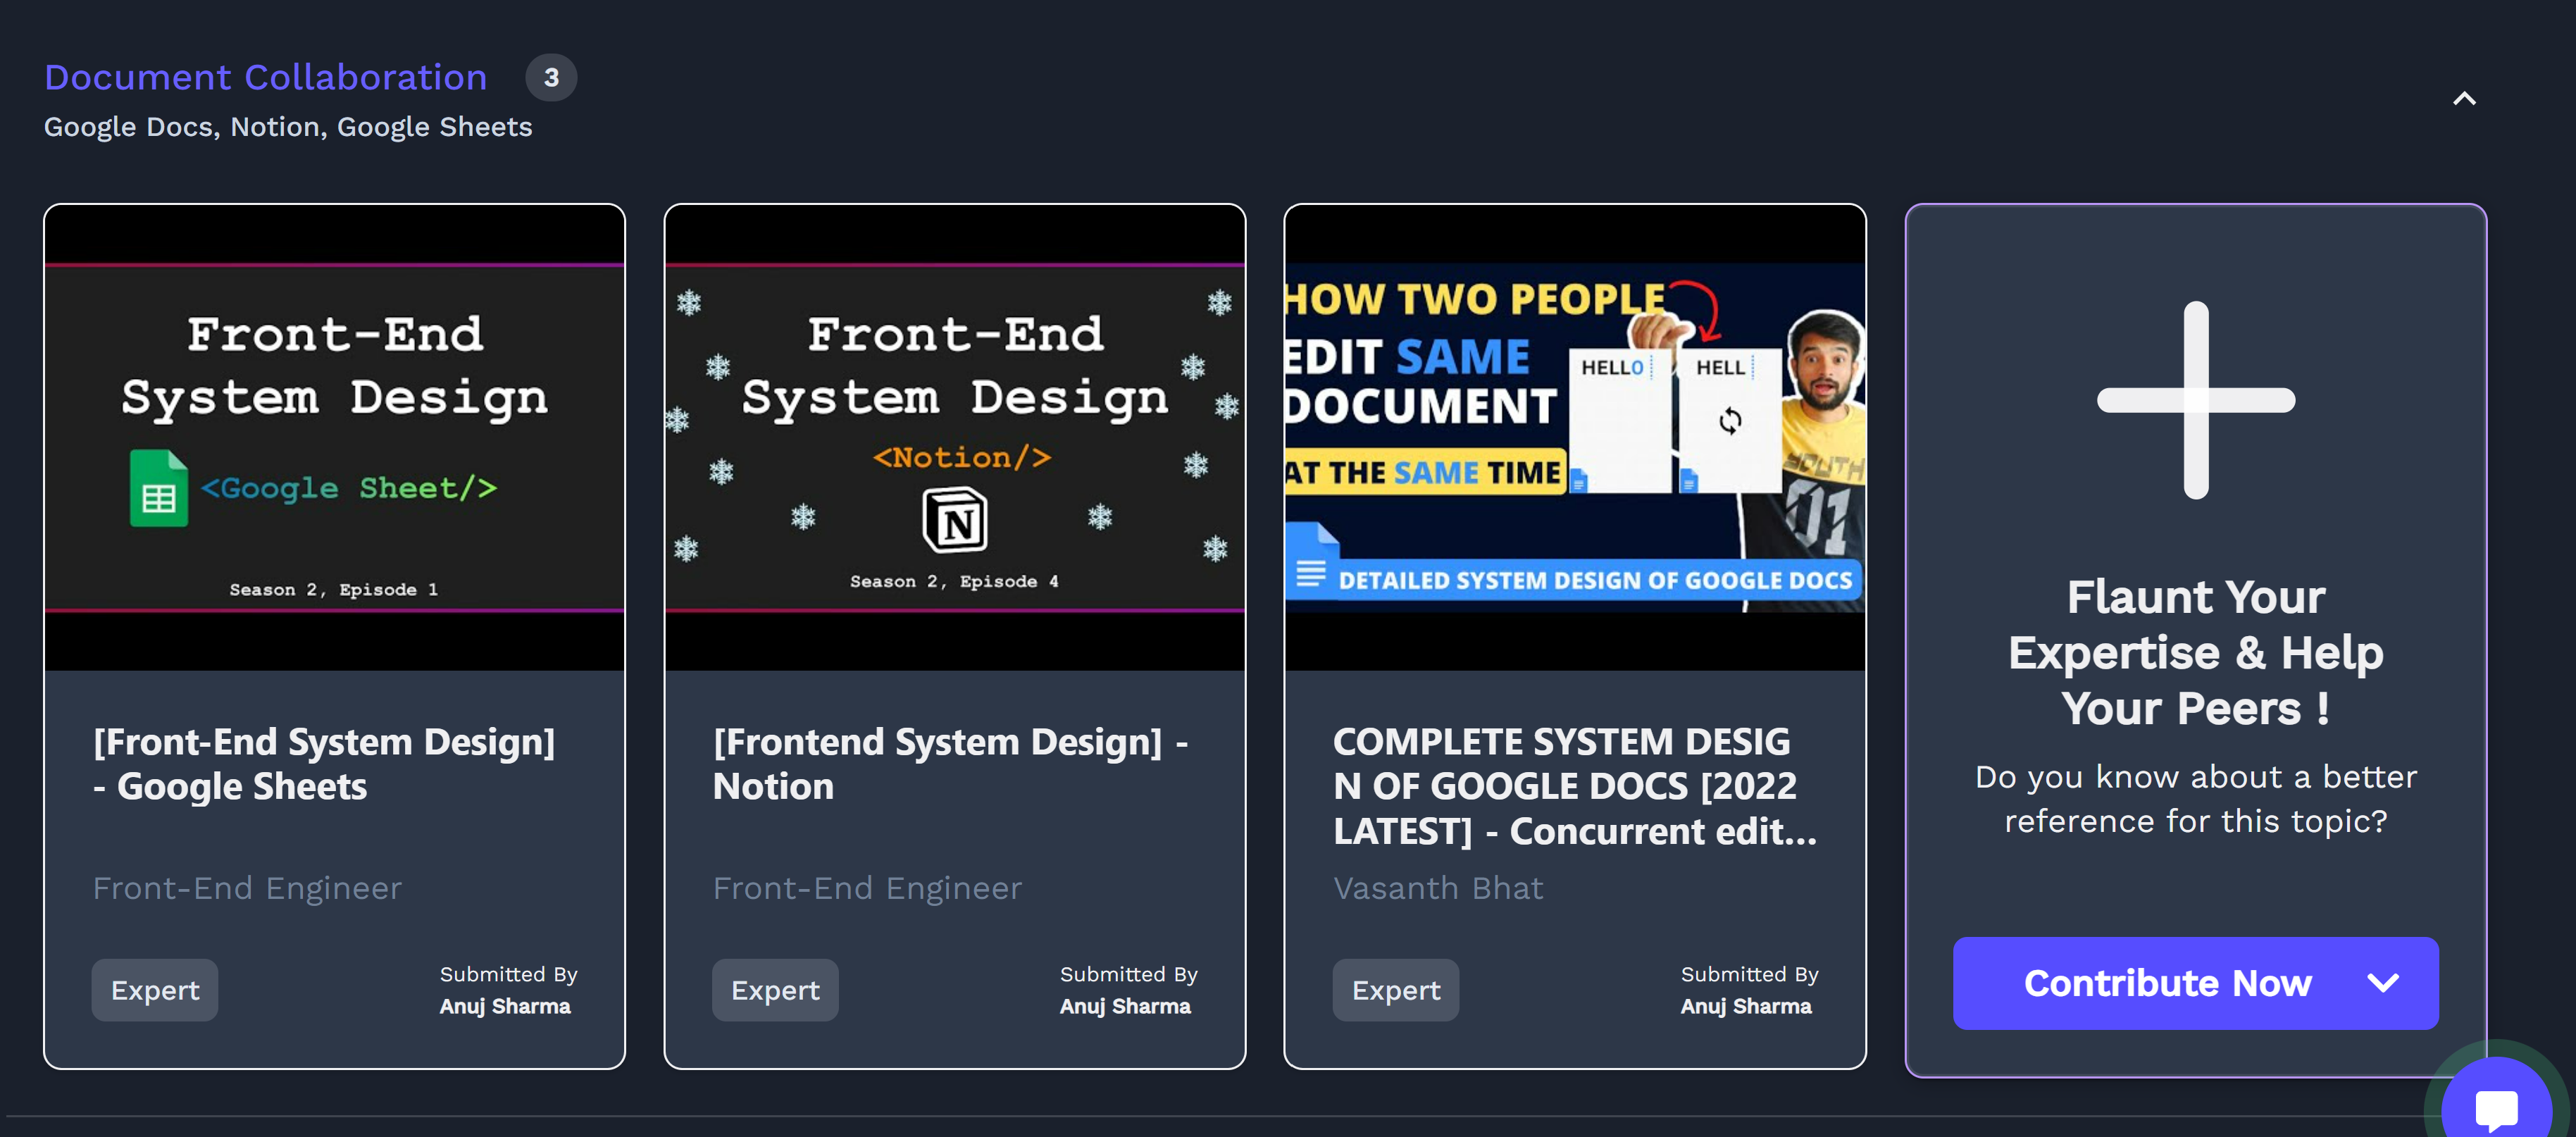The height and width of the screenshot is (1137, 2576).
Task: Click the count badge showing 3
Action: [551, 77]
